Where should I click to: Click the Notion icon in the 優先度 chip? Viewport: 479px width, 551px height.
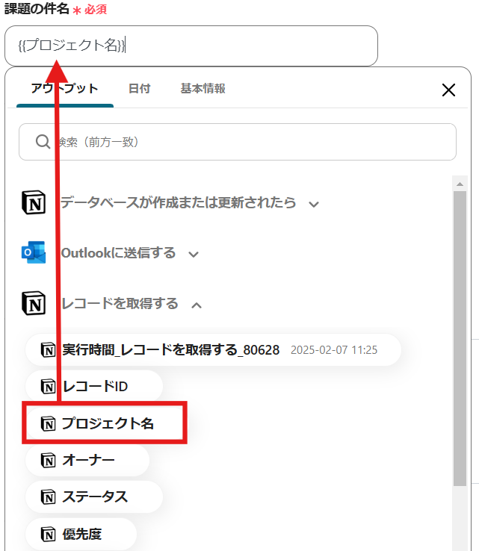(x=48, y=534)
